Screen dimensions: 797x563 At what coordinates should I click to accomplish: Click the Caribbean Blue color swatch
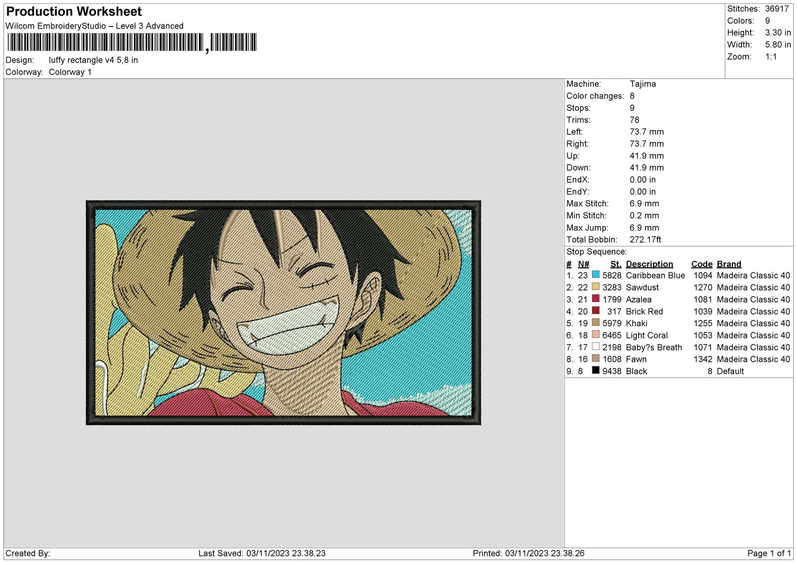(x=596, y=275)
